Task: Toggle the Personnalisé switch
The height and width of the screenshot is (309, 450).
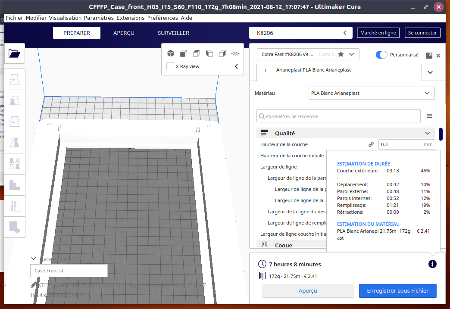Action: pyautogui.click(x=381, y=55)
